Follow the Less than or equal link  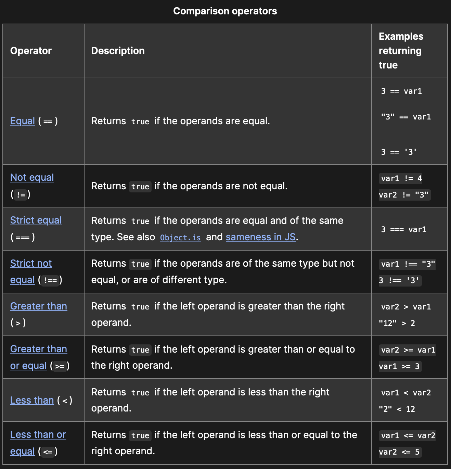coord(38,434)
